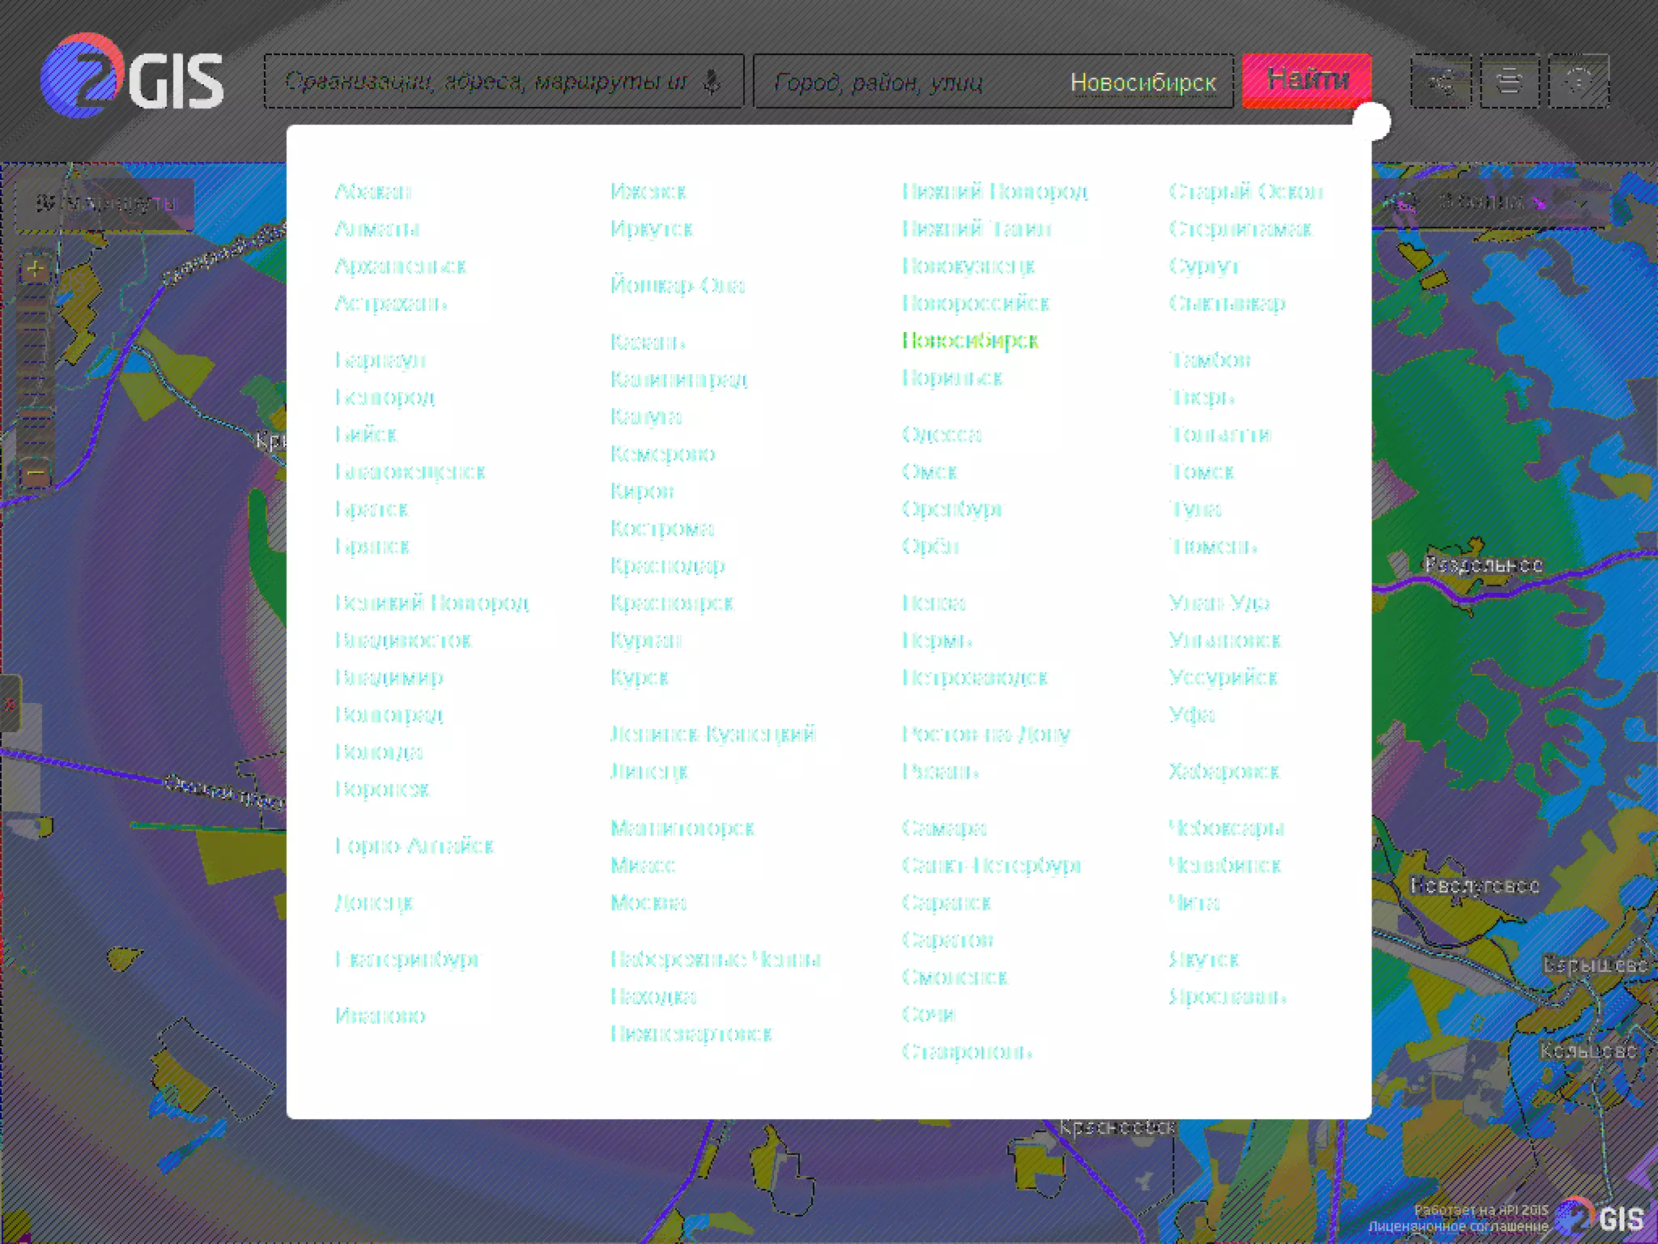Image resolution: width=1658 pixels, height=1244 pixels.
Task: Open the Лицензионное соглашение link
Action: 1458,1227
